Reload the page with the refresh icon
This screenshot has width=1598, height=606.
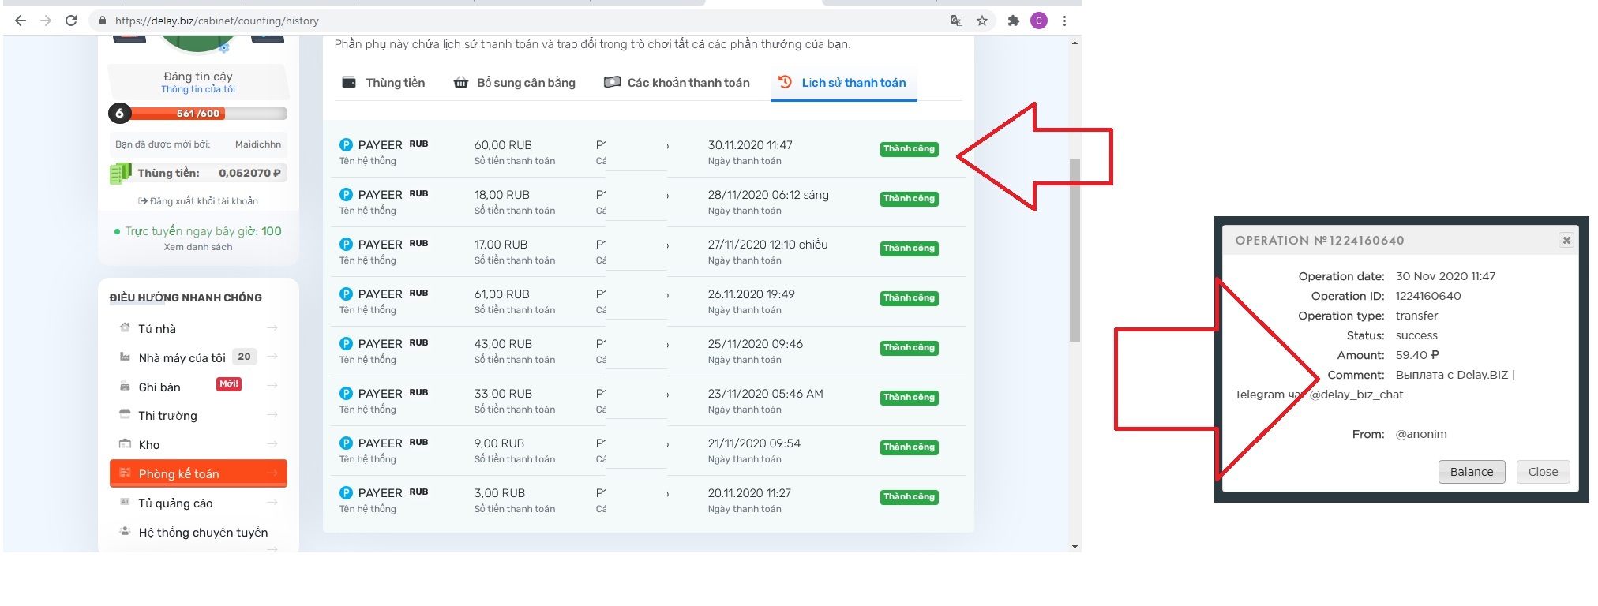71,21
